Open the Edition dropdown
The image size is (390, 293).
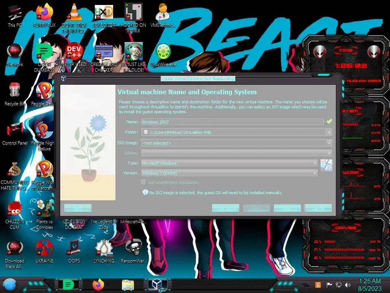point(237,153)
